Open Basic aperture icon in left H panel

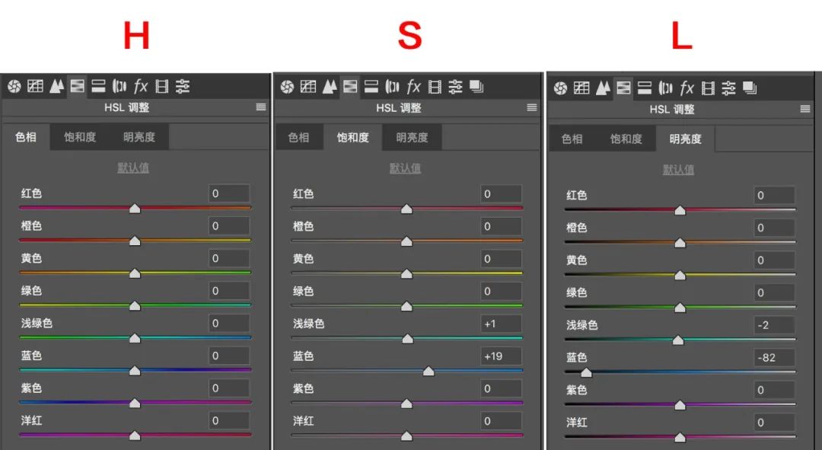pyautogui.click(x=14, y=86)
